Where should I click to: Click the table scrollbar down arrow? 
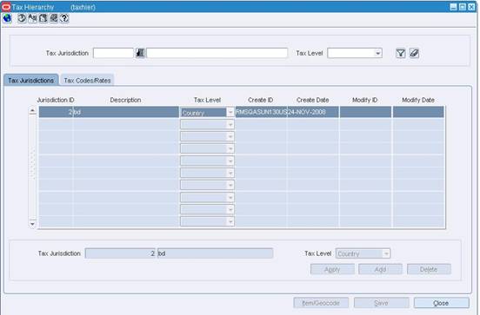pos(32,224)
